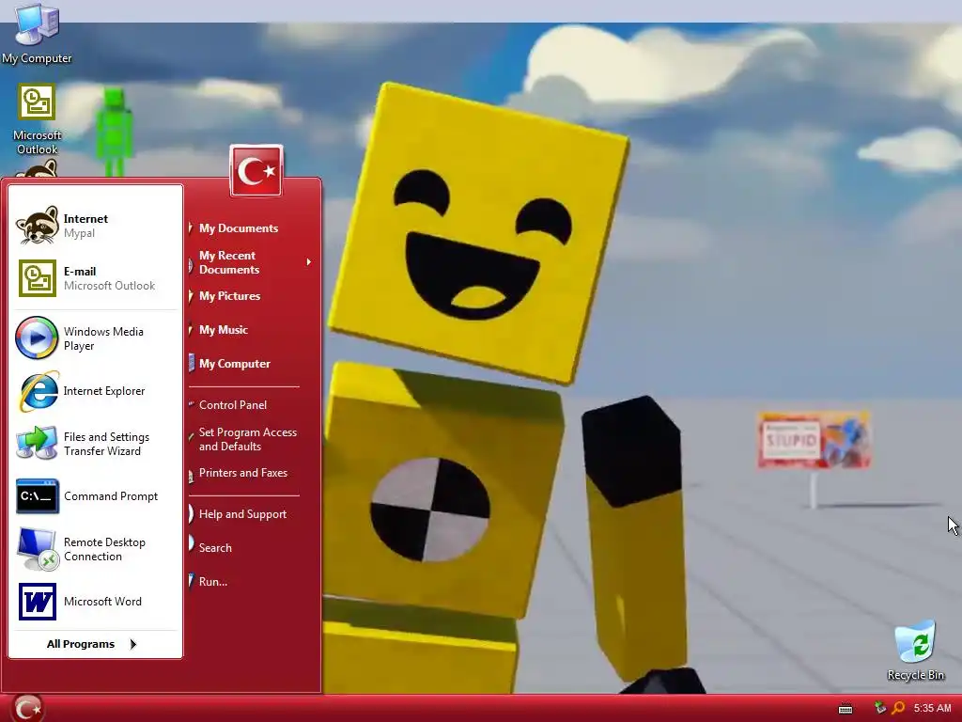Expand My Recent Documents submenu arrow
This screenshot has width=962, height=722.
308,262
